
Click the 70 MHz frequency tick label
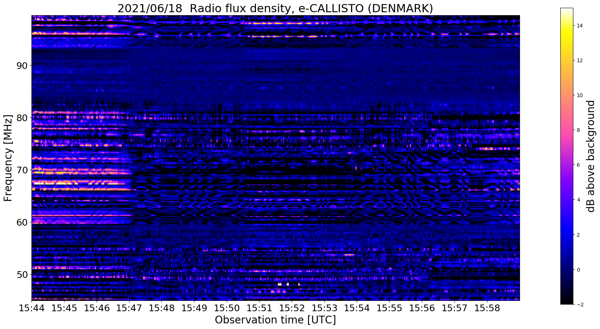click(22, 170)
